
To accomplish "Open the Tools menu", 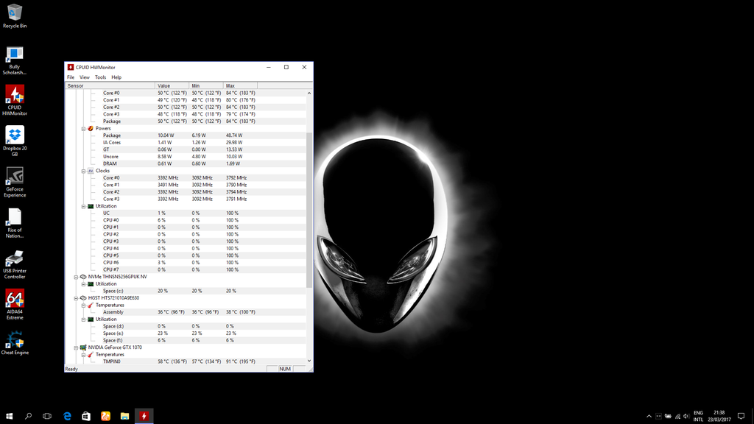I will tap(100, 77).
